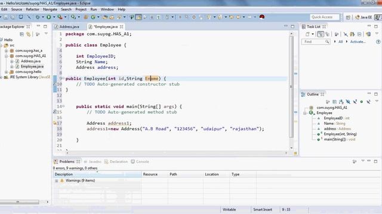The height and width of the screenshot is (214, 382).
Task: Click the Location column header in Problems
Action: (217, 174)
